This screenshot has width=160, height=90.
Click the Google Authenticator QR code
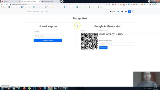coord(89,41)
